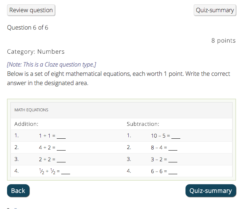The width and height of the screenshot is (243, 209).
Task: Select the answer blank for 4 + 2
Action: point(61,148)
